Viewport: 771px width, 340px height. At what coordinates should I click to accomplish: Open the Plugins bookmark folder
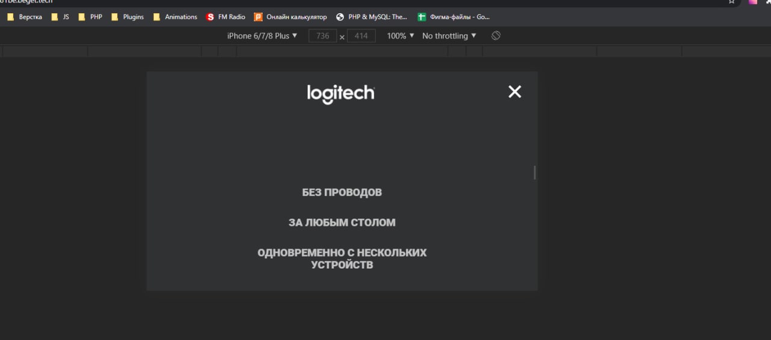tap(127, 17)
